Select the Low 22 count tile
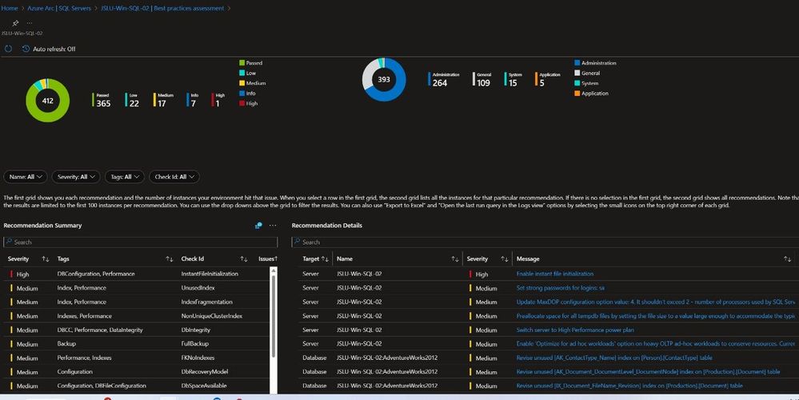Viewport: 799px width, 400px height. 131,100
